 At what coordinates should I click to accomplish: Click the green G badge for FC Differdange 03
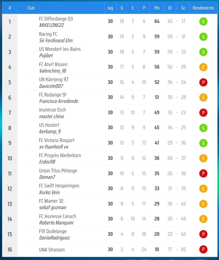click(x=203, y=21)
